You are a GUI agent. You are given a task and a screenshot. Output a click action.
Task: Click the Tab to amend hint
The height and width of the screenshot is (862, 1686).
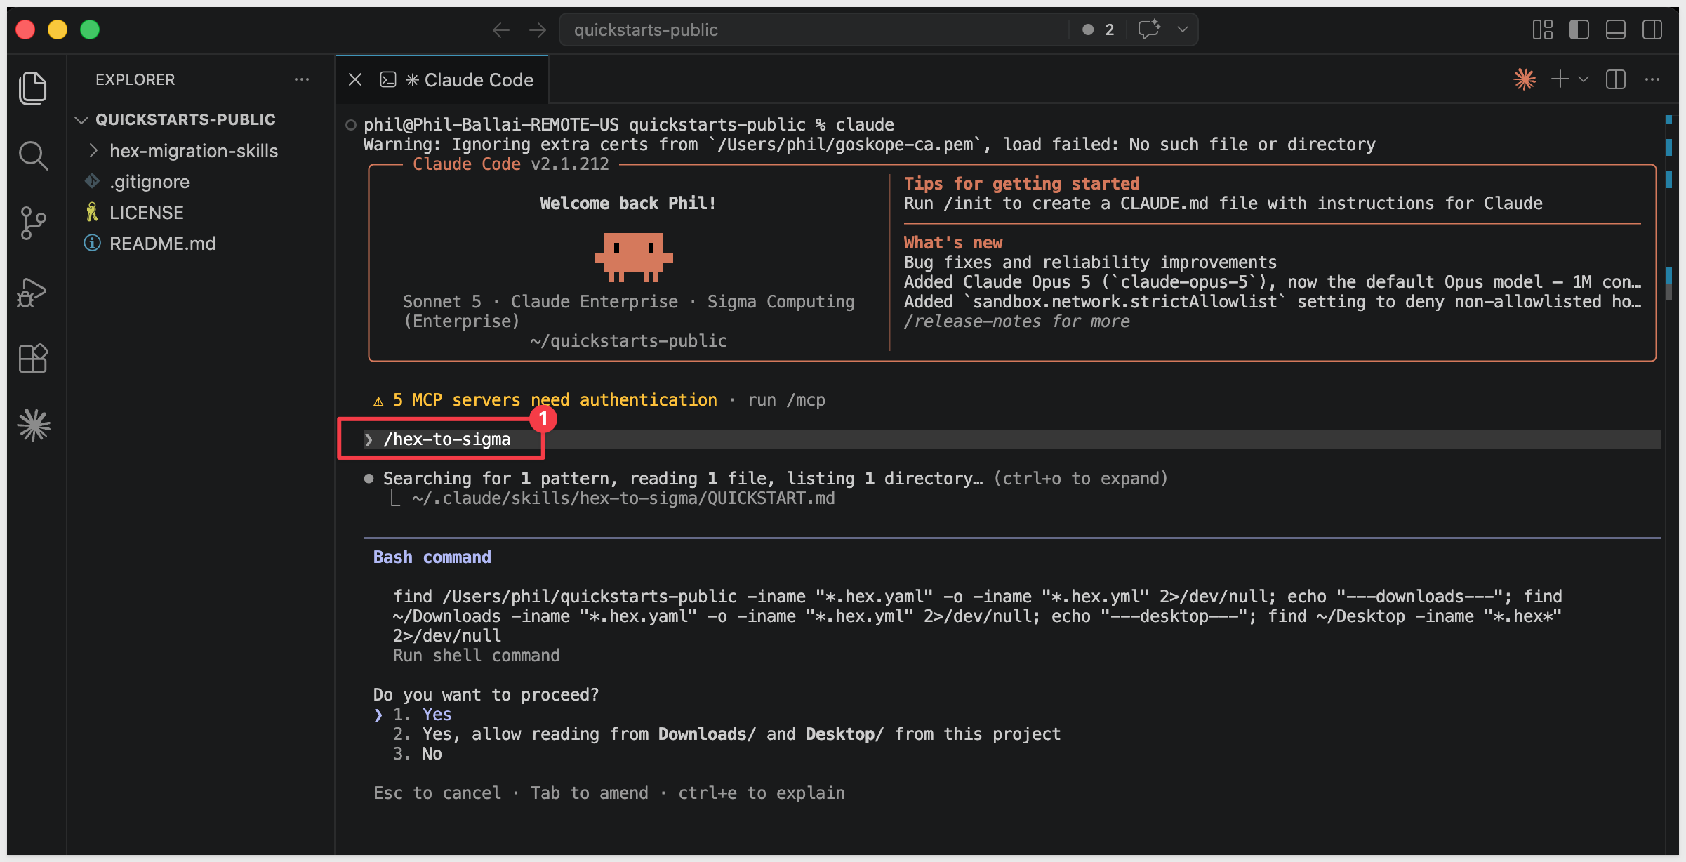(589, 793)
